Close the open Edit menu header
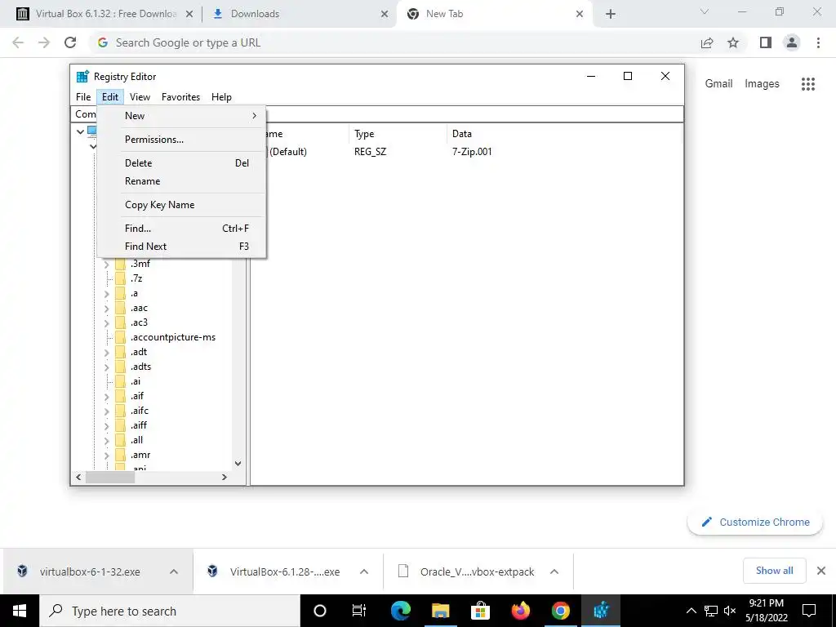This screenshot has height=627, width=836. point(110,97)
